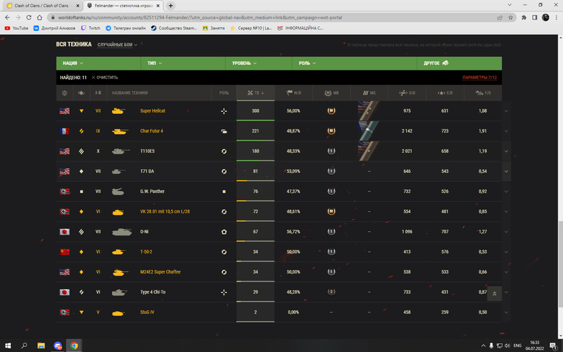563x352 pixels.
Task: Open Windows taskbar search
Action: coord(24,345)
